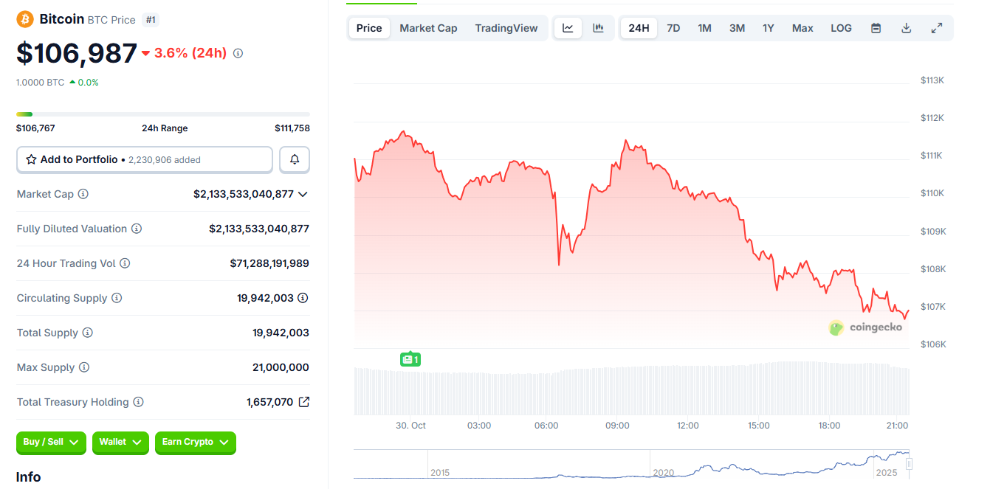This screenshot has width=990, height=489.
Task: Expand chart to fullscreen with arrows icon
Action: click(x=937, y=27)
